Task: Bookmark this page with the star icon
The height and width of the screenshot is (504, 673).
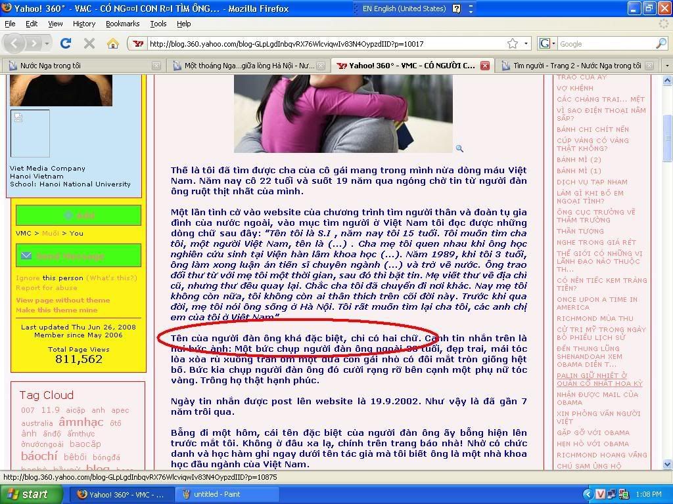Action: point(513,44)
